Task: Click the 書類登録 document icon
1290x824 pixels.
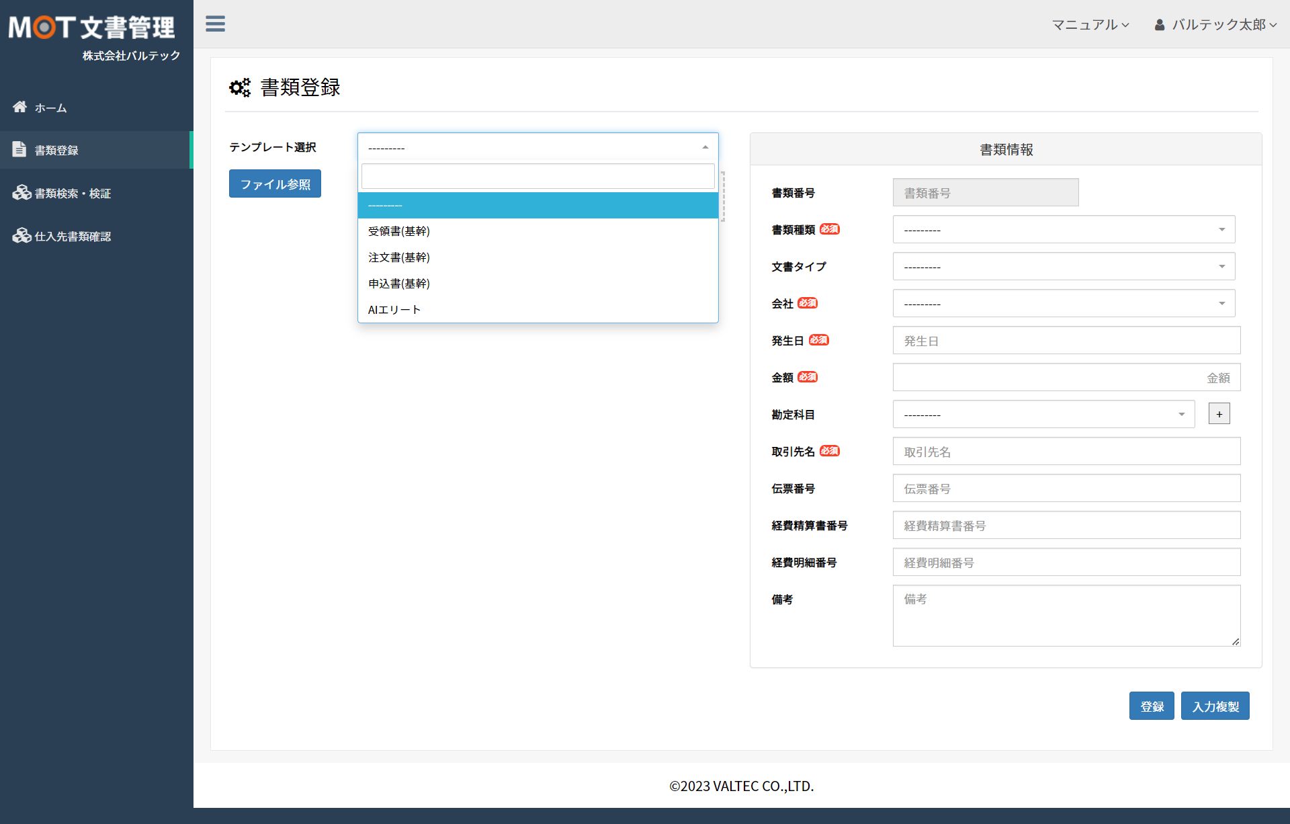Action: click(19, 149)
